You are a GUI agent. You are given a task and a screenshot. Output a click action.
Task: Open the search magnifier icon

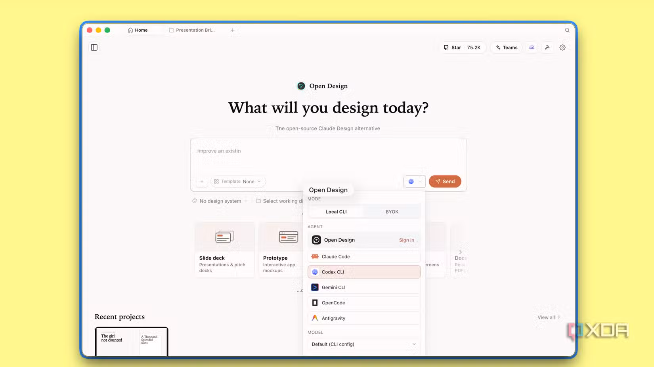pyautogui.click(x=567, y=30)
